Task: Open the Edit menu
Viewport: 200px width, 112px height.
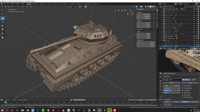Action: [x=8, y=4]
